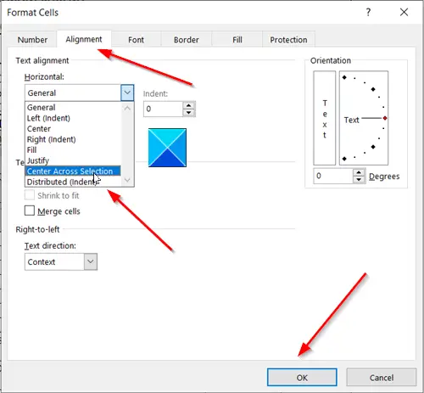
Task: Decrease indent with down spinner arrow
Action: click(x=189, y=113)
